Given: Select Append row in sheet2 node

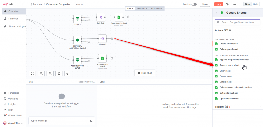Looking at the screenshot, I should tap(102, 58).
